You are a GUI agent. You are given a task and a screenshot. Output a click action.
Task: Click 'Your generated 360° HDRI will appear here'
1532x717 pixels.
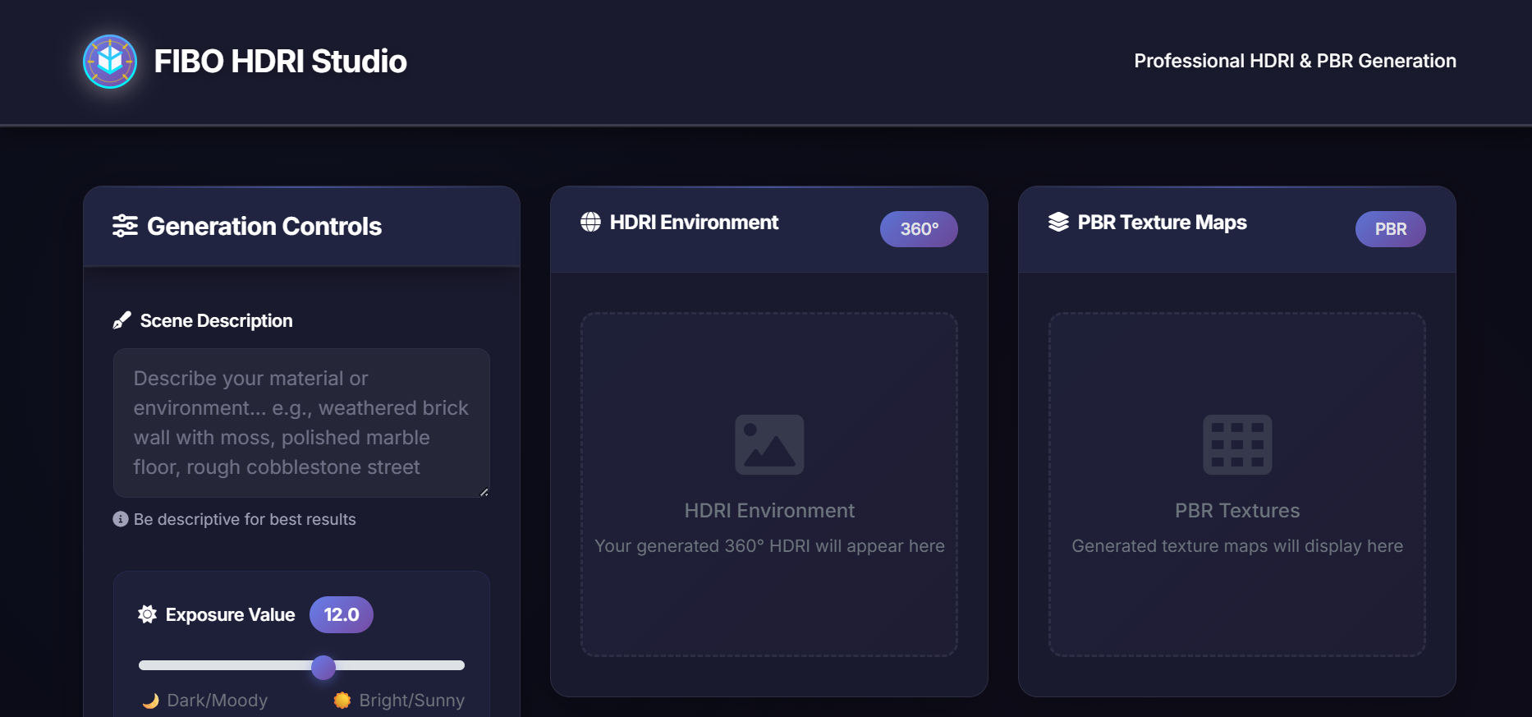769,546
